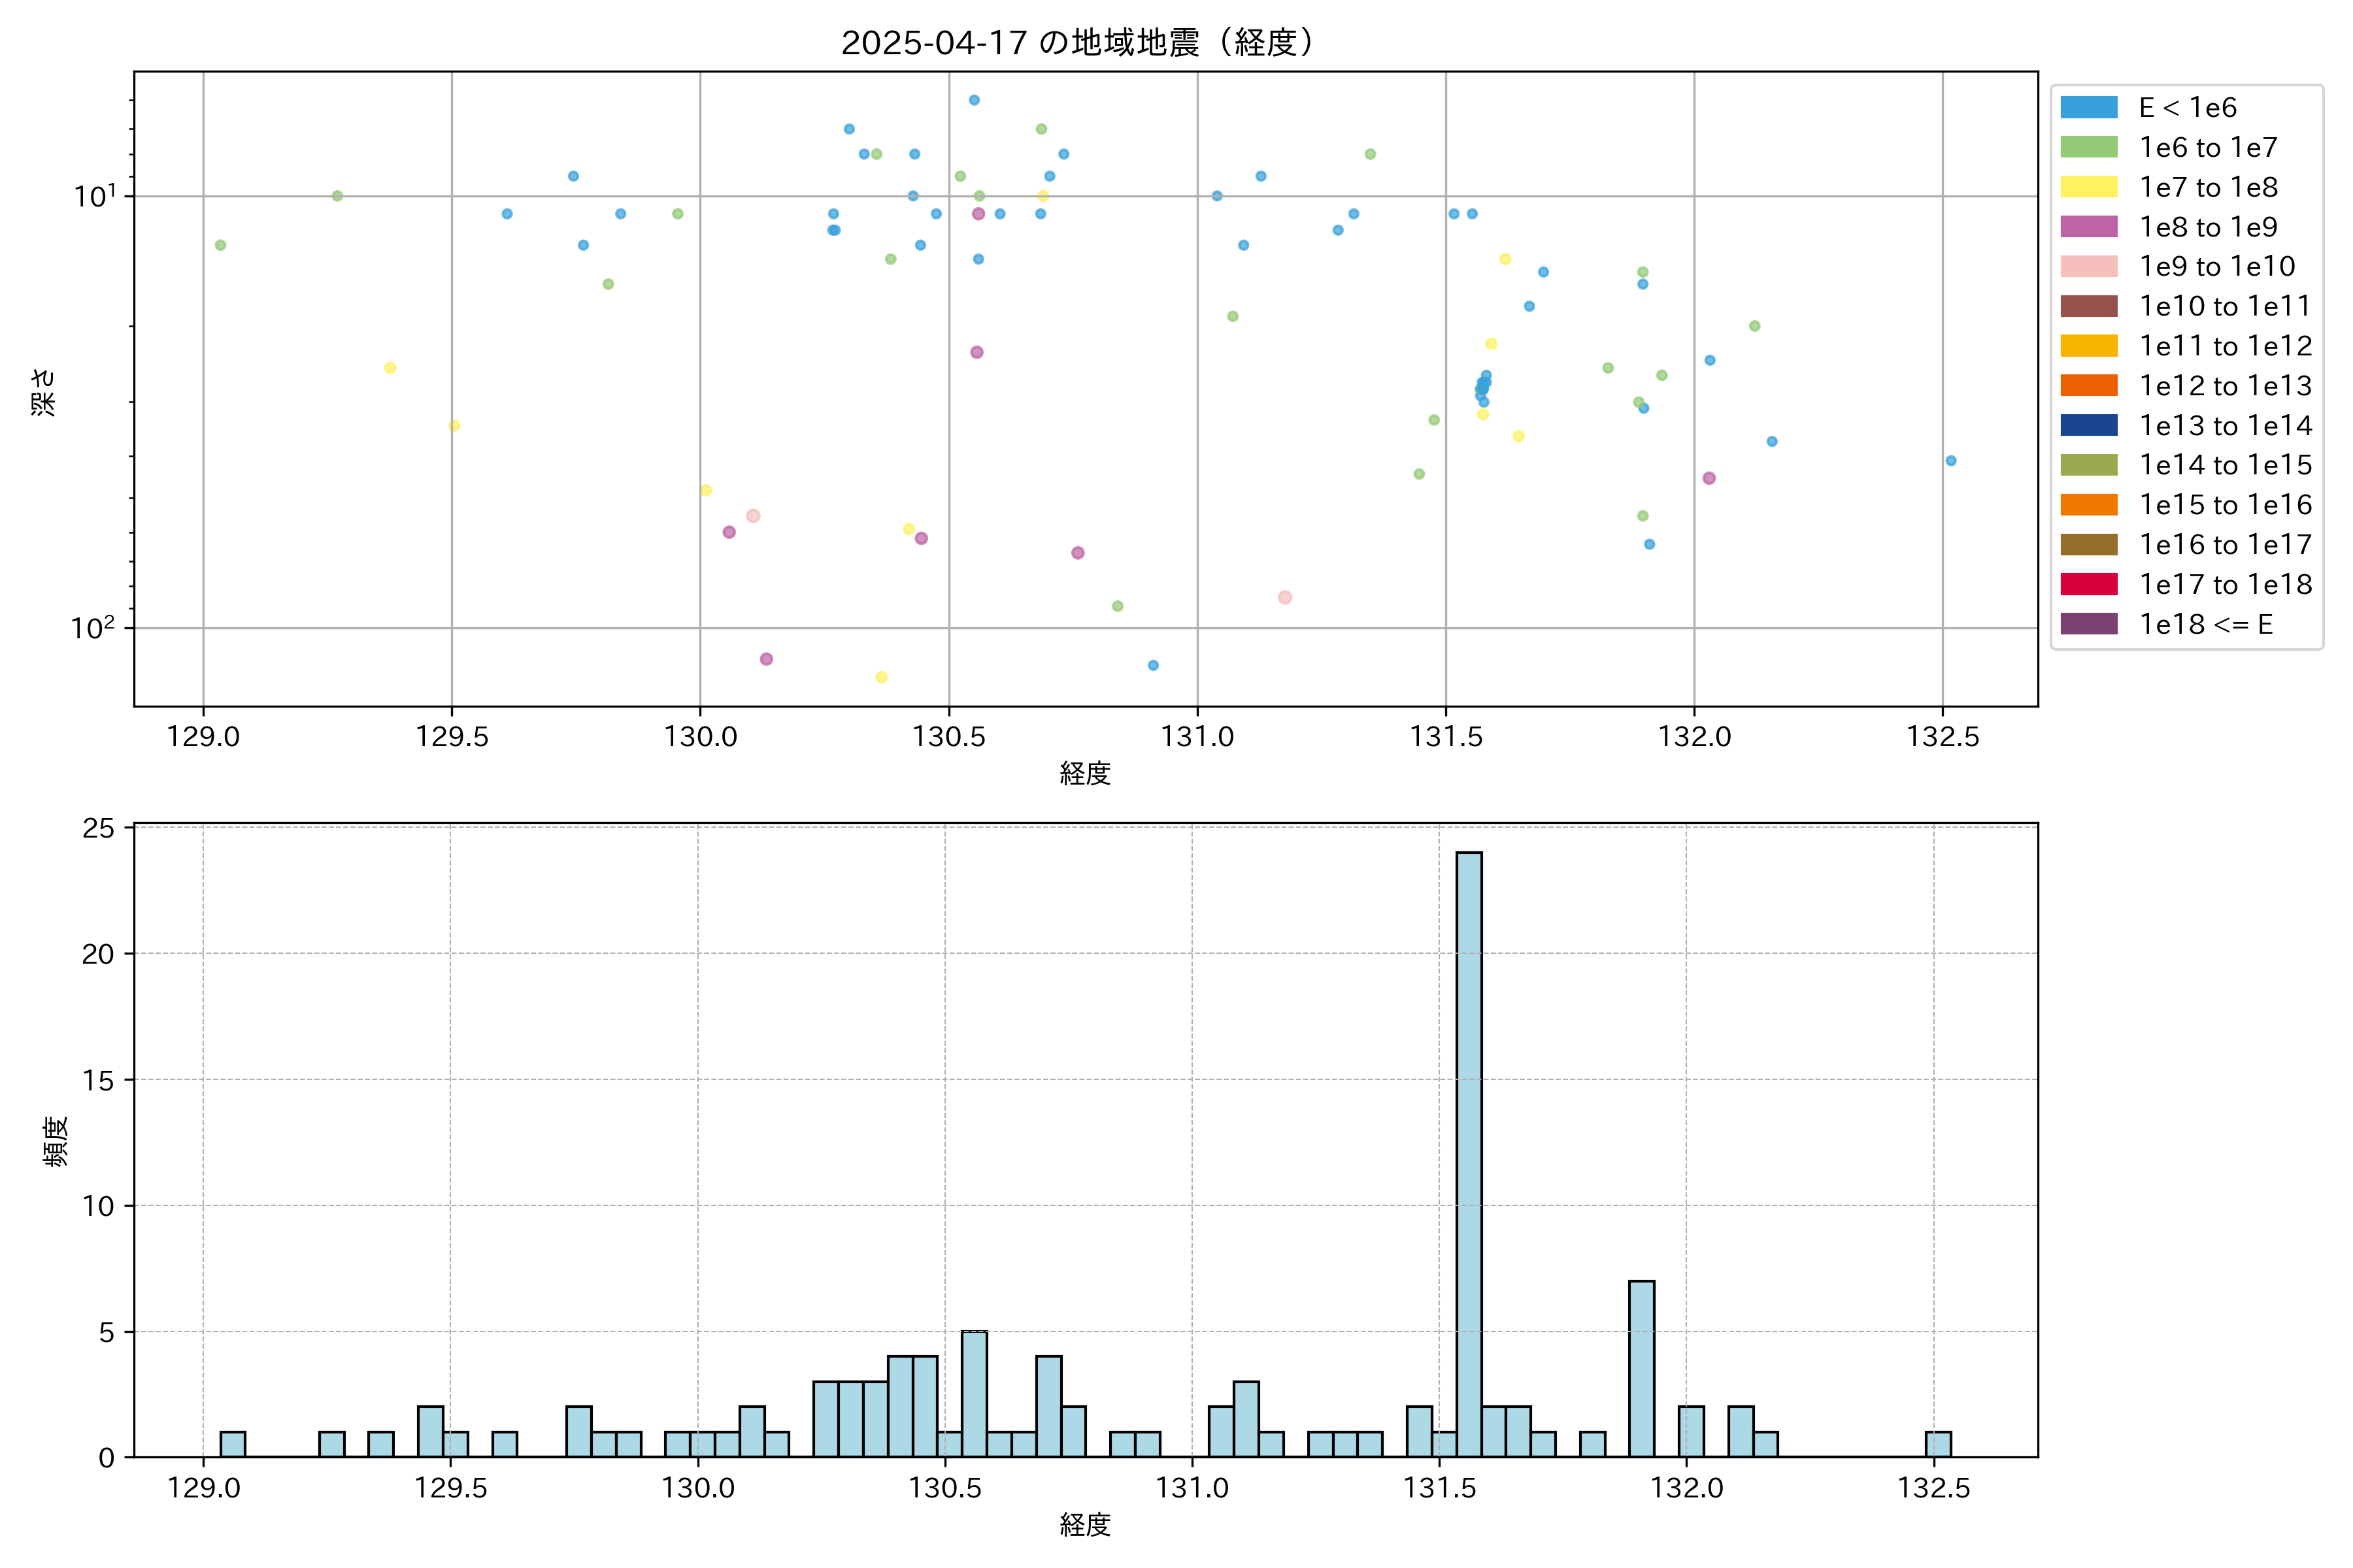Click the purple '1e8 to 1e9' legend swatch
This screenshot has width=2353, height=1568.
pos(2089,227)
